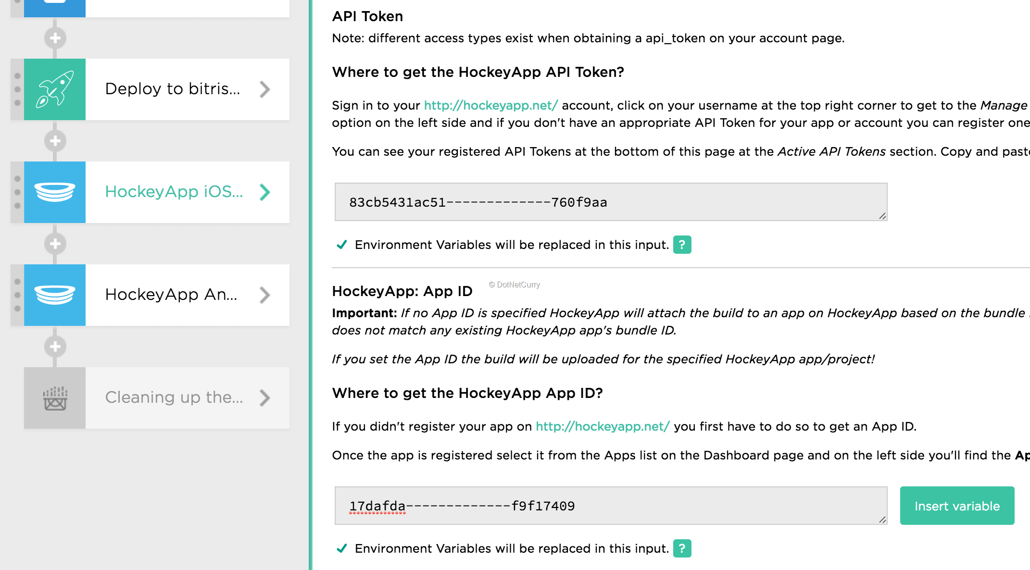The image size is (1030, 570).
Task: Add a step between HockeyApp iOS and Android
Action: click(x=55, y=244)
